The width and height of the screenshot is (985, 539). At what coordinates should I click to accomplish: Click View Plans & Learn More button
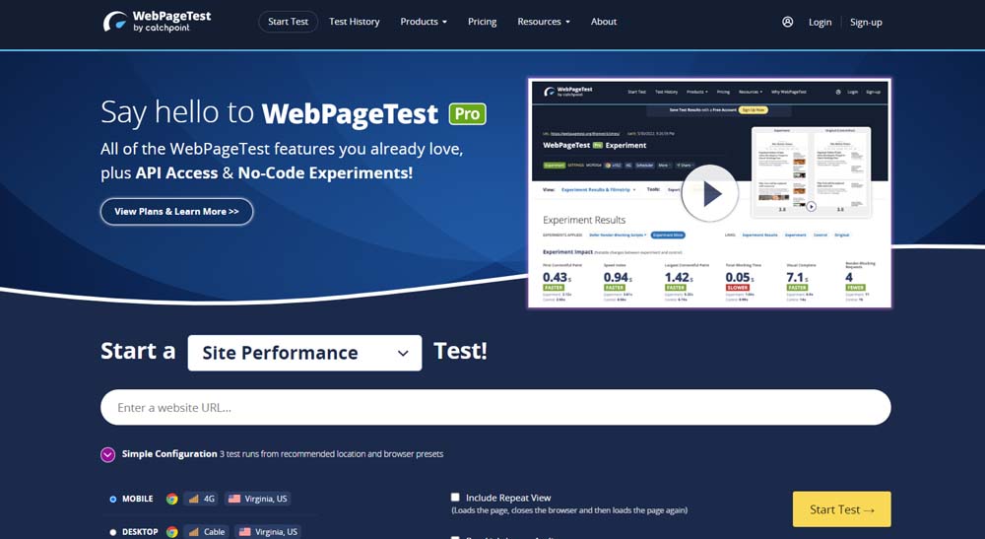tap(176, 212)
